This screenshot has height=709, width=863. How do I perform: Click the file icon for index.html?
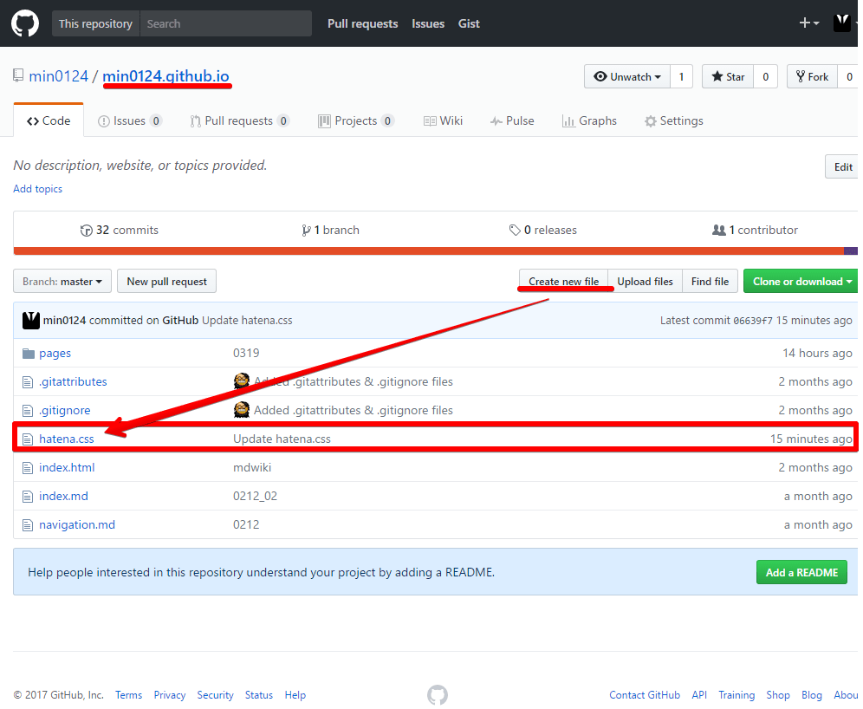click(x=28, y=468)
